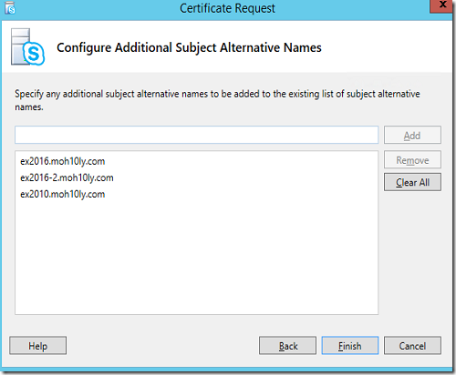Cancel the certificate request

(412, 346)
